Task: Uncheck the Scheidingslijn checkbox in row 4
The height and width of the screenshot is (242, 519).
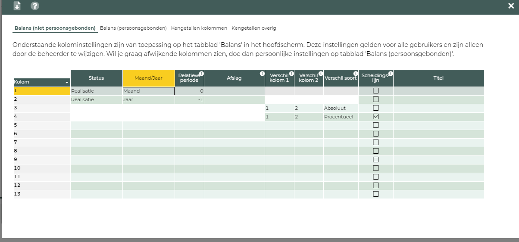Action: click(x=376, y=117)
